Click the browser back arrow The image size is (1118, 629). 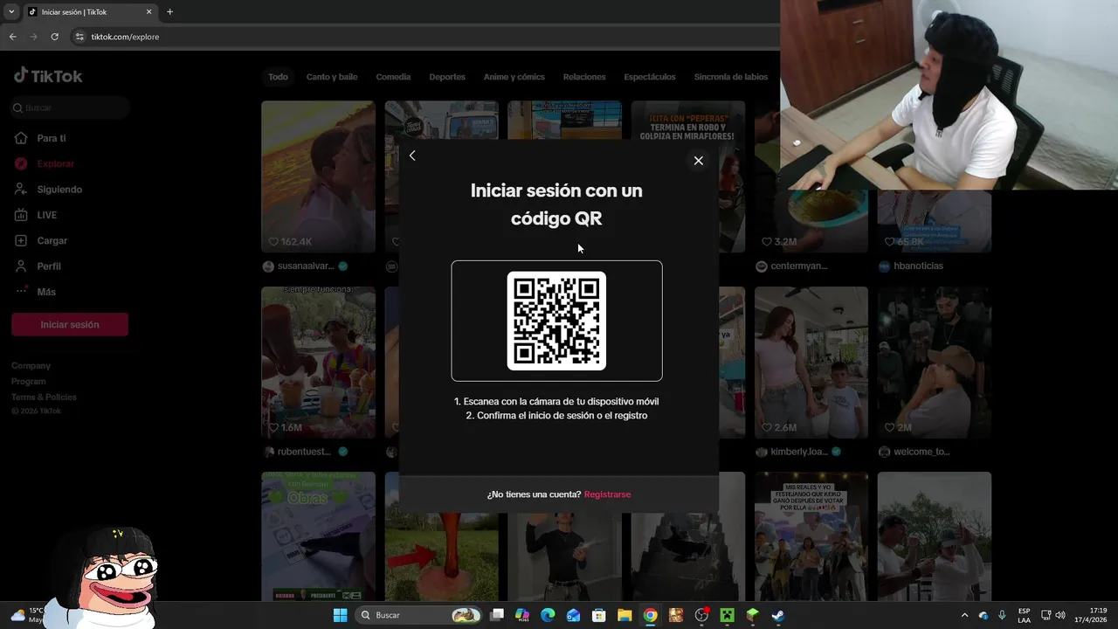[x=13, y=37]
